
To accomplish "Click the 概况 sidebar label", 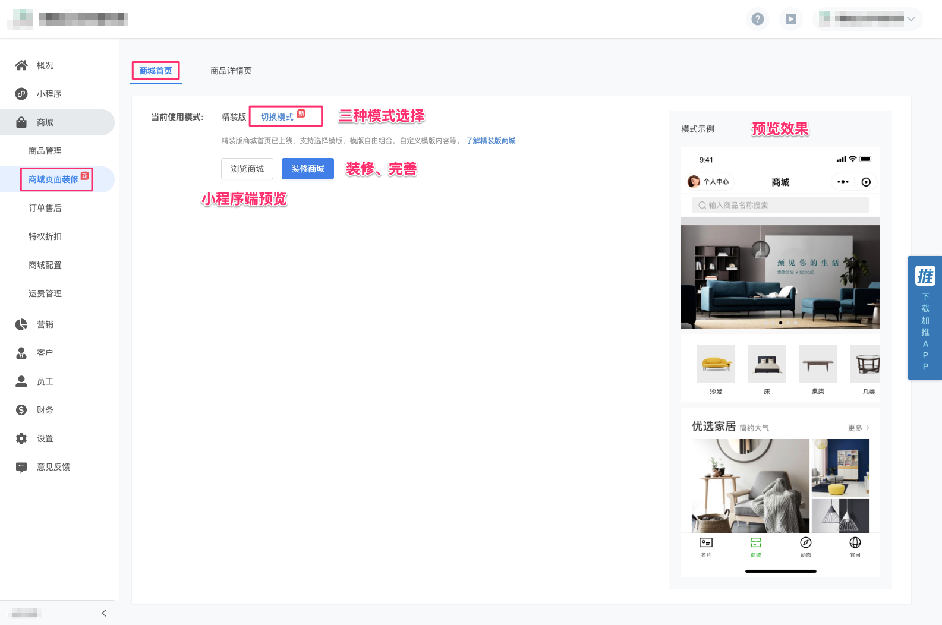I will pyautogui.click(x=45, y=65).
